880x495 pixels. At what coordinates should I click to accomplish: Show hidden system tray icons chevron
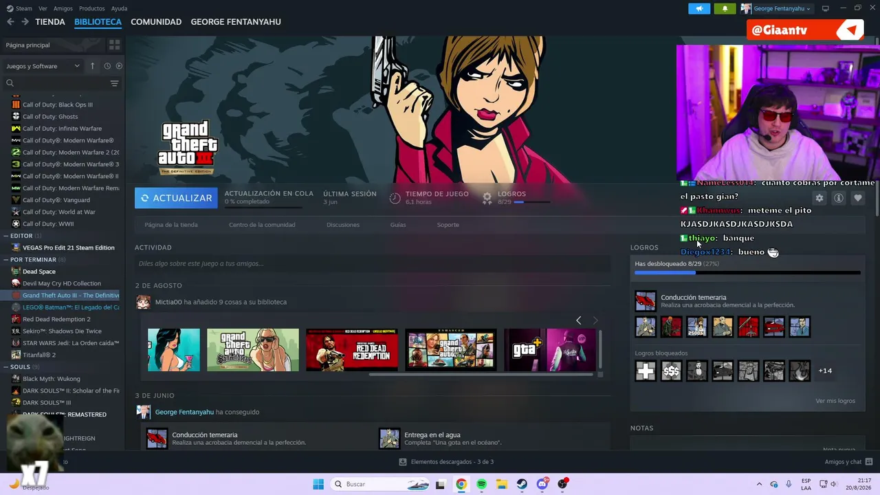tap(759, 484)
